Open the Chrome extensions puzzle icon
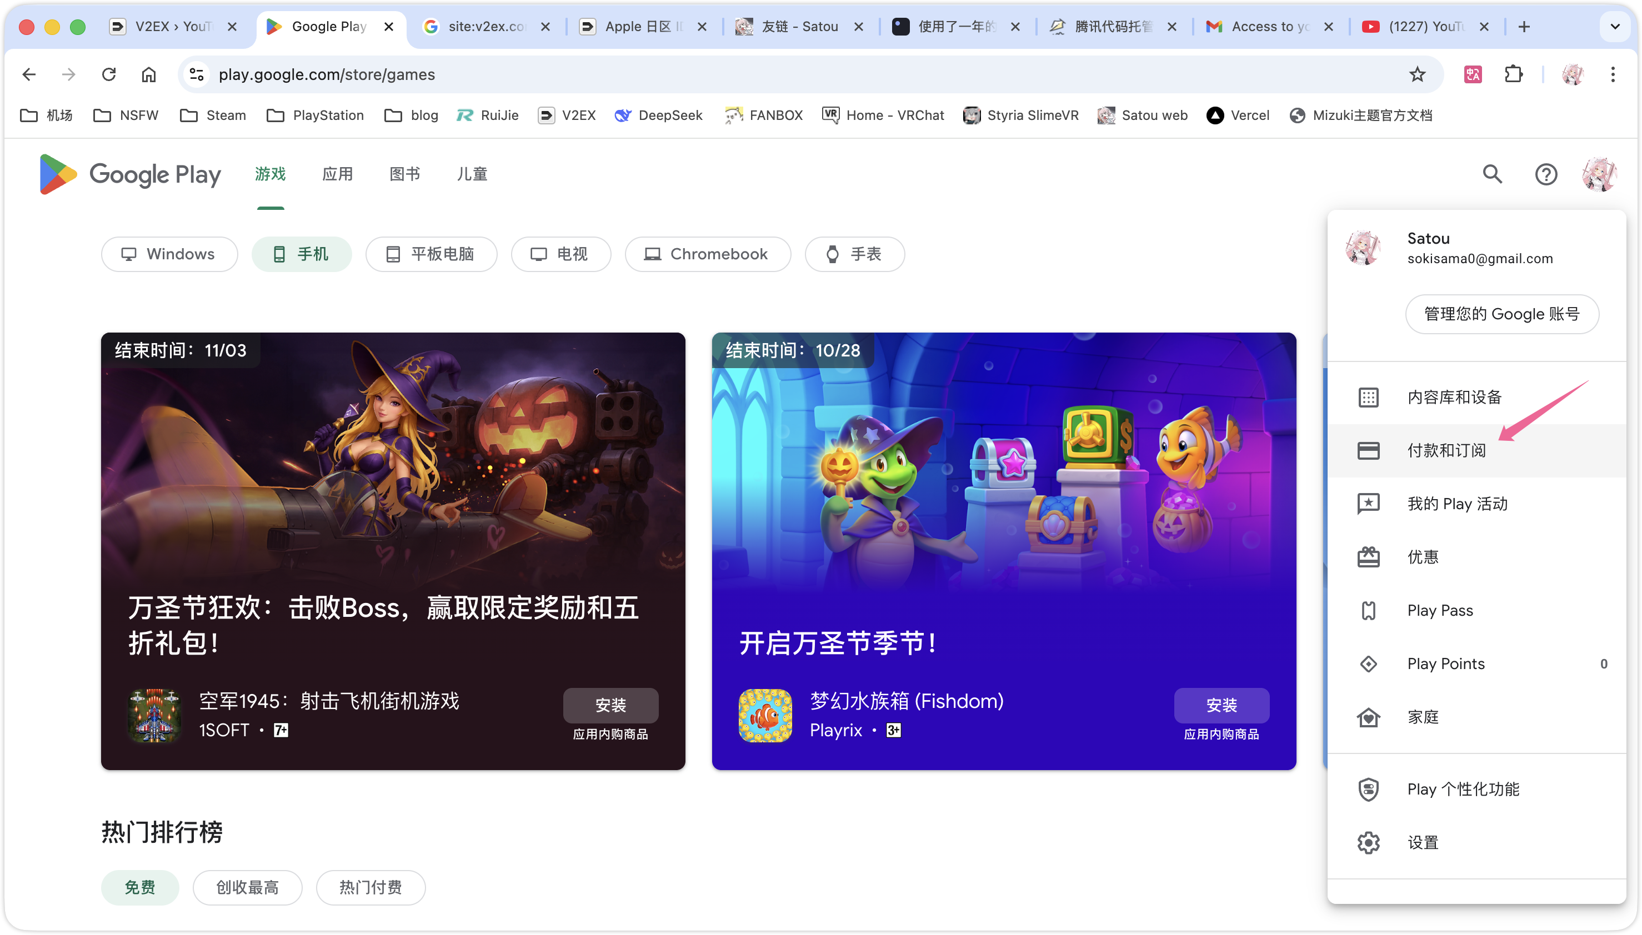Screen dimensions: 1642x935 (1514, 74)
